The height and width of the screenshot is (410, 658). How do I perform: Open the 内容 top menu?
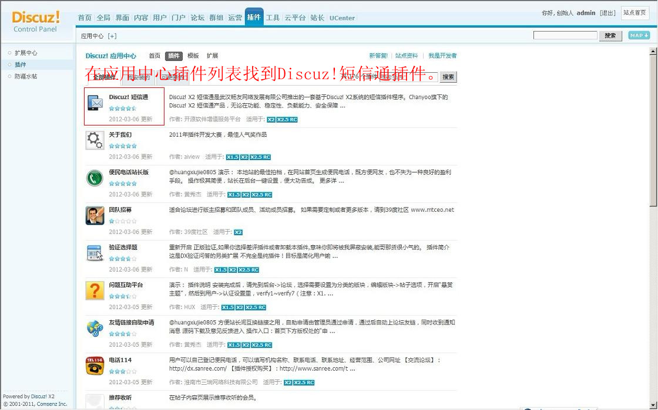141,18
